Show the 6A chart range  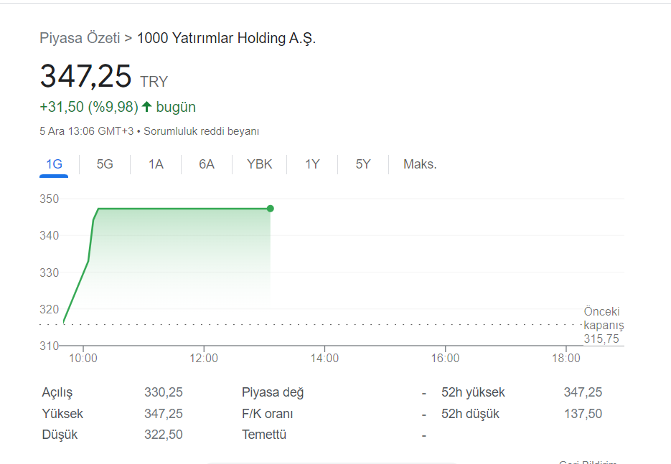206,164
